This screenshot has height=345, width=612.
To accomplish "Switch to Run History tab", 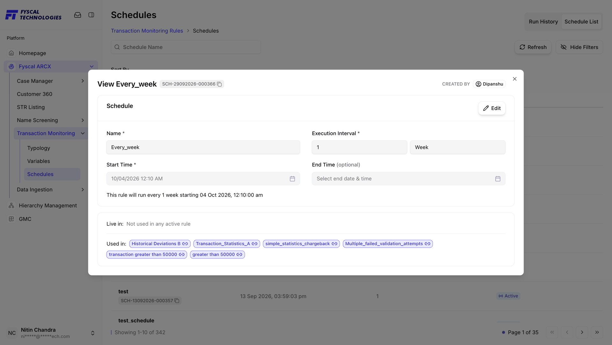I will tap(543, 22).
